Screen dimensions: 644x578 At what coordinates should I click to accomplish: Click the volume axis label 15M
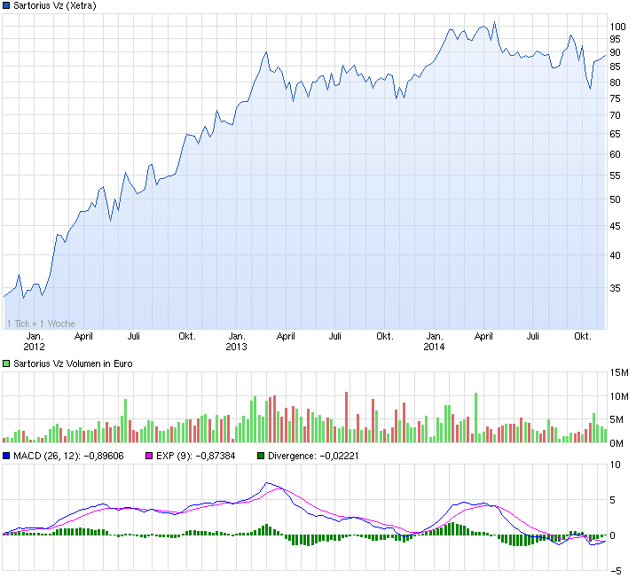pos(619,372)
